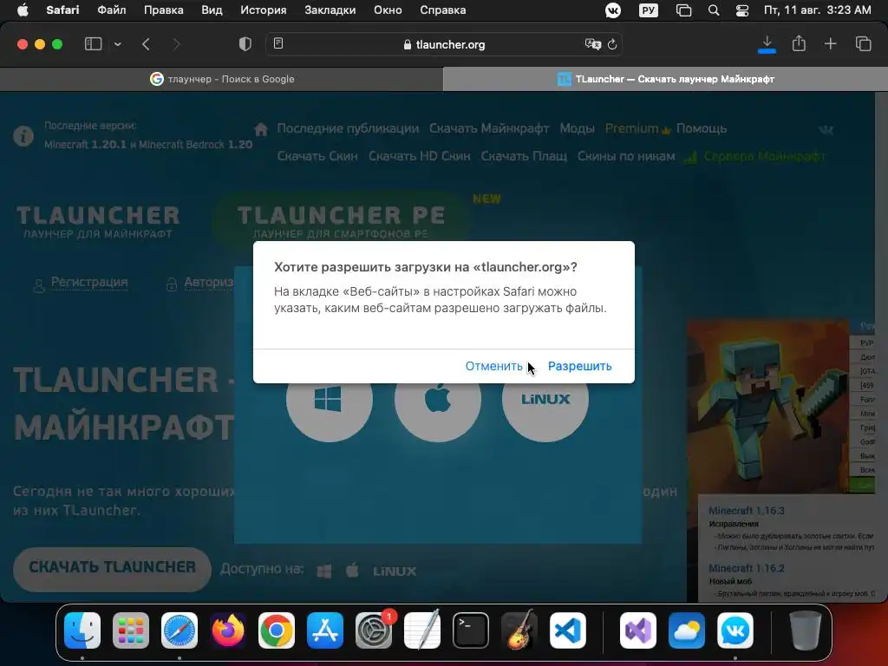The width and height of the screenshot is (888, 666).
Task: Go back with the back arrow
Action: [x=146, y=44]
